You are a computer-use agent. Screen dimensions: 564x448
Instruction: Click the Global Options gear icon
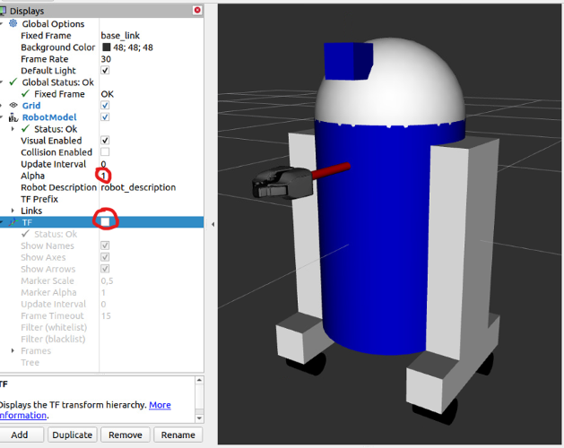pyautogui.click(x=13, y=24)
